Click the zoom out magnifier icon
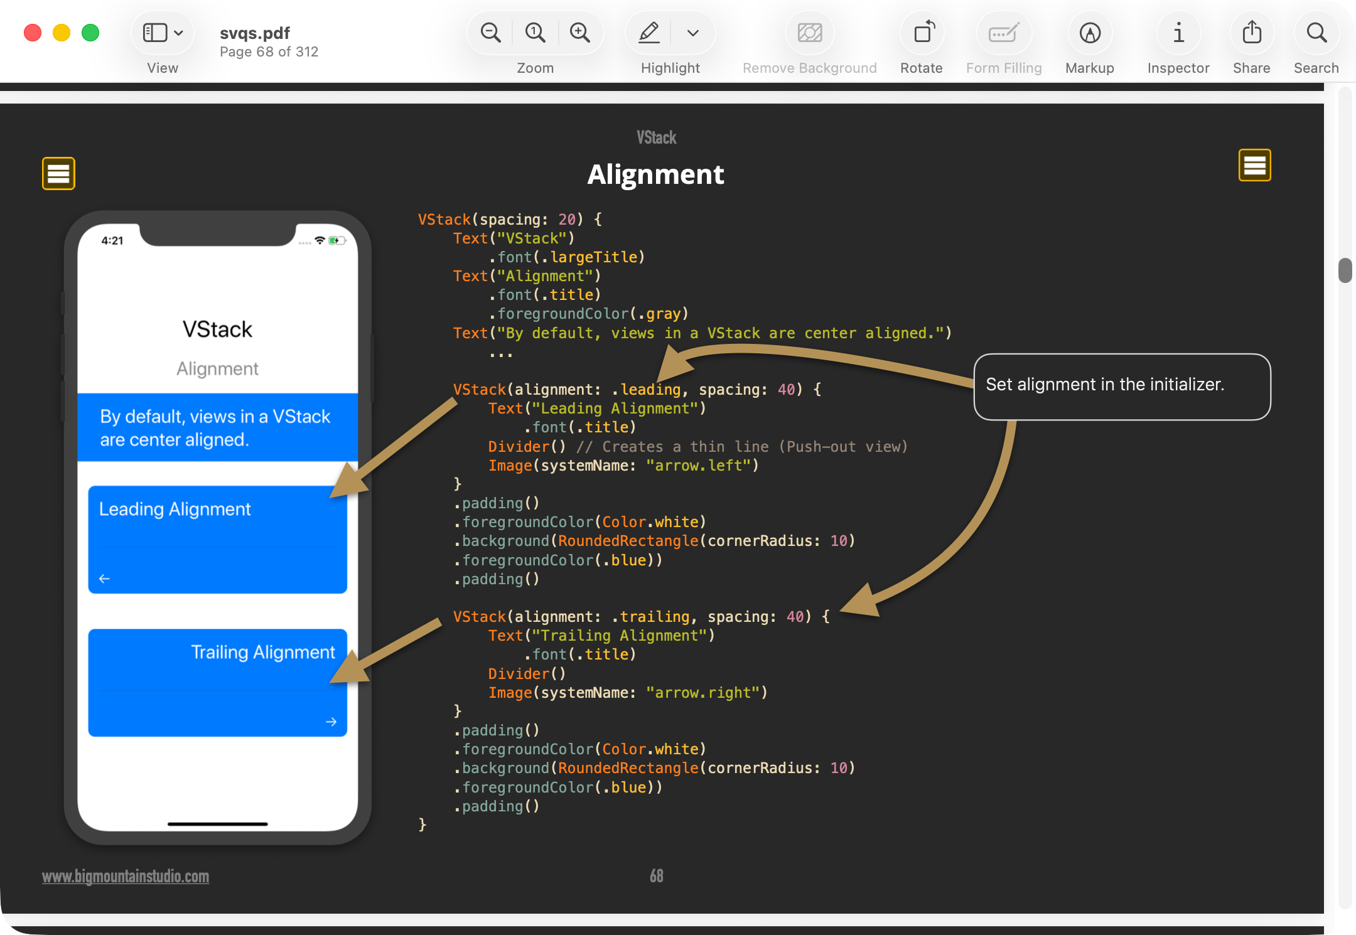 (490, 33)
